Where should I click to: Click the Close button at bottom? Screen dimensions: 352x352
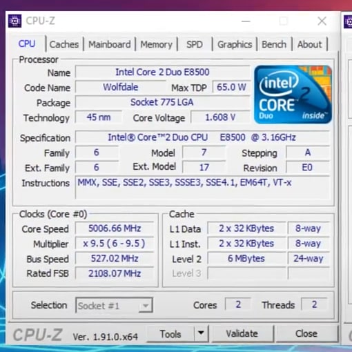(306, 333)
